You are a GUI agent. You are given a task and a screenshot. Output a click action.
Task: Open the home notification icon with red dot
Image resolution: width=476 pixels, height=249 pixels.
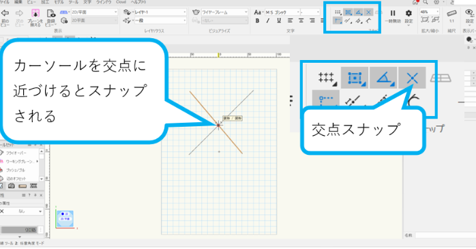(x=415, y=2)
